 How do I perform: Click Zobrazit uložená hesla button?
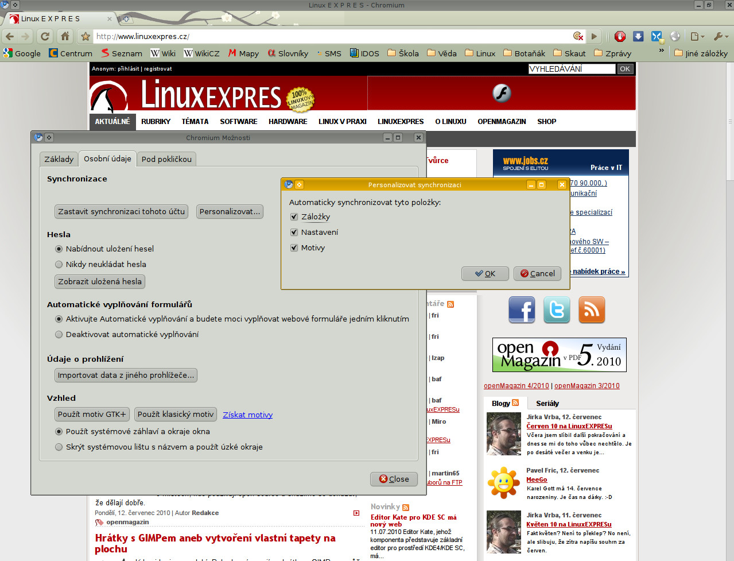[100, 281]
